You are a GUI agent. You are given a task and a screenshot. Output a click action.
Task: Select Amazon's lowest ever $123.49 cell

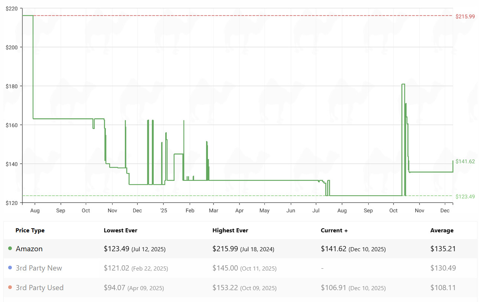[134, 249]
